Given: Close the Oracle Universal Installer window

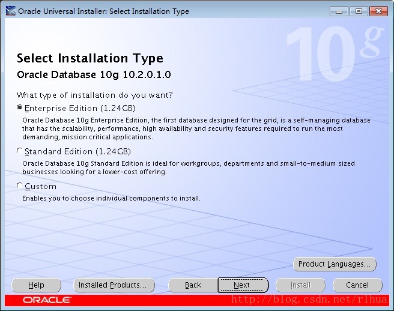Looking at the screenshot, I should pos(378,11).
